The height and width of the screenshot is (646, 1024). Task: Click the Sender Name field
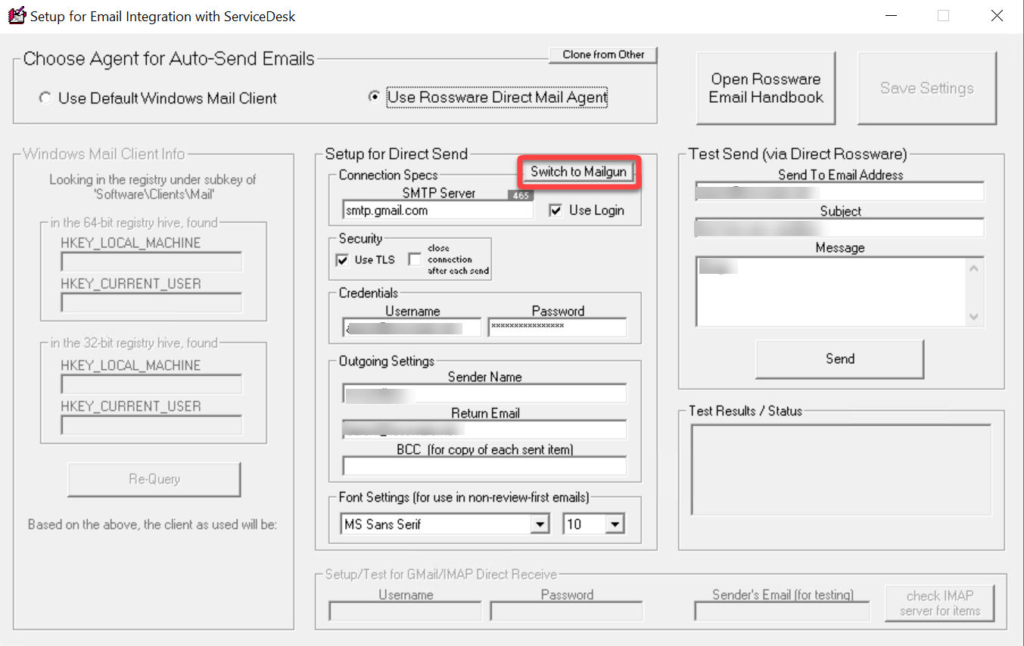coord(484,394)
